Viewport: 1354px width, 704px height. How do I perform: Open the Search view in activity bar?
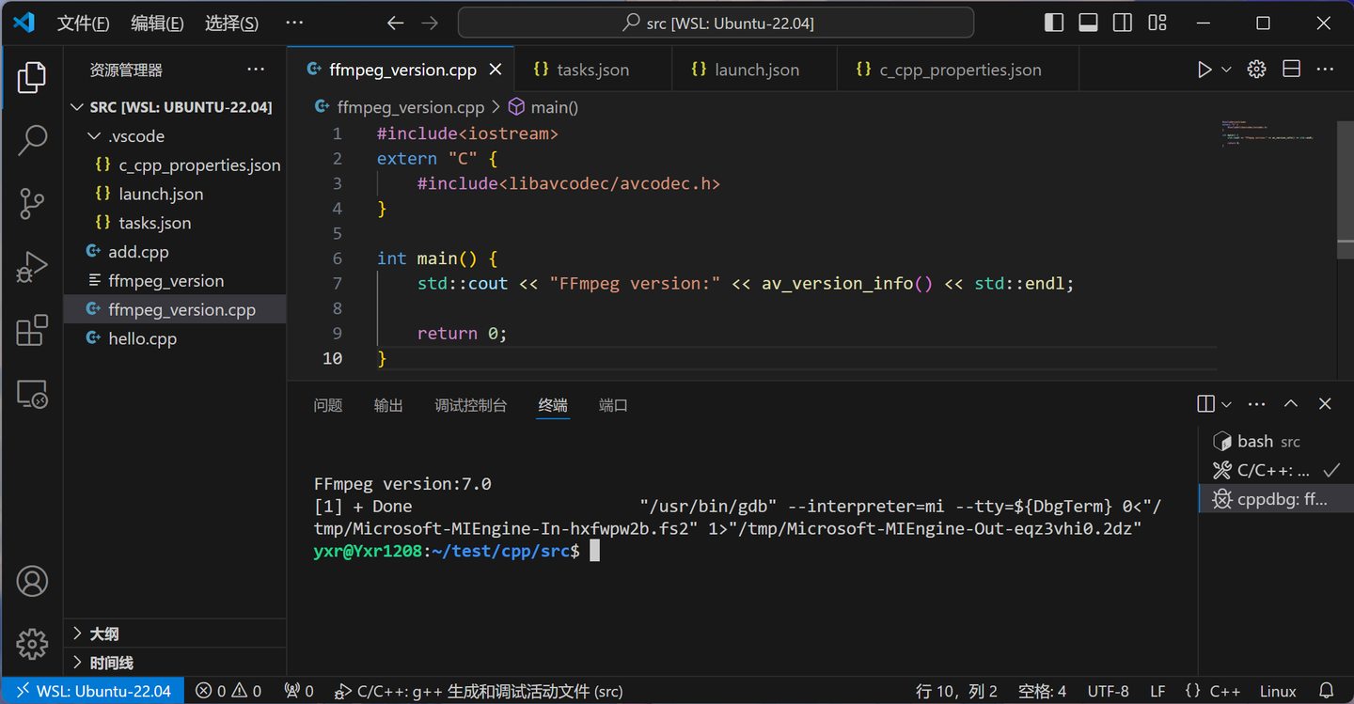32,140
